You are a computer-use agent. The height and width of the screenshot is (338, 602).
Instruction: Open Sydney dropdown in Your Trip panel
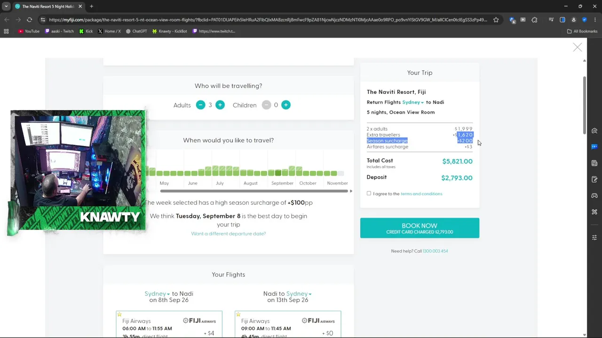413,102
